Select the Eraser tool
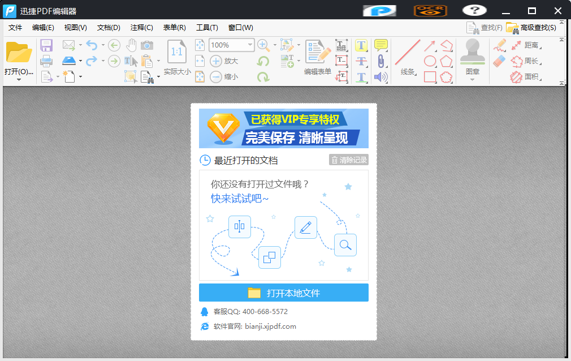The width and height of the screenshot is (571, 361). pos(499,61)
